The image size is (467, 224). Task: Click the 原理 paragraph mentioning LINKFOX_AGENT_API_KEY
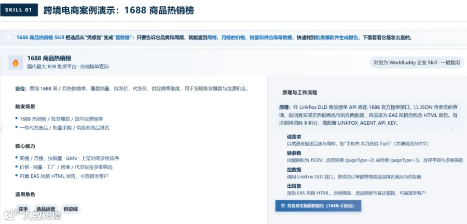368,115
